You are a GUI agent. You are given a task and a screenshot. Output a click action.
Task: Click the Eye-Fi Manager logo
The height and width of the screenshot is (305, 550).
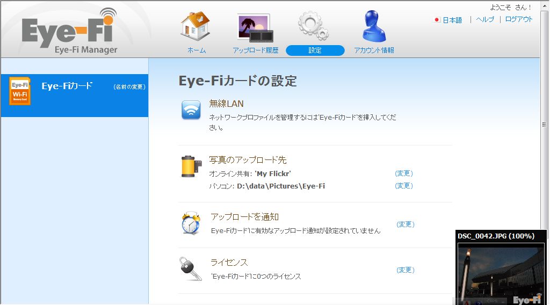[69, 31]
